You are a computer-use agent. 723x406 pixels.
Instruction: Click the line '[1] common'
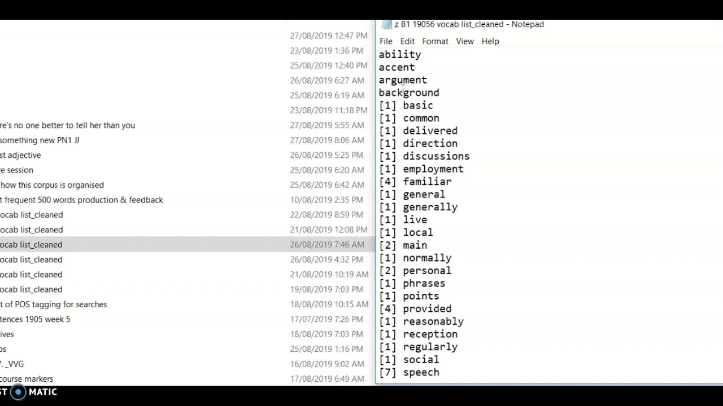click(x=409, y=118)
